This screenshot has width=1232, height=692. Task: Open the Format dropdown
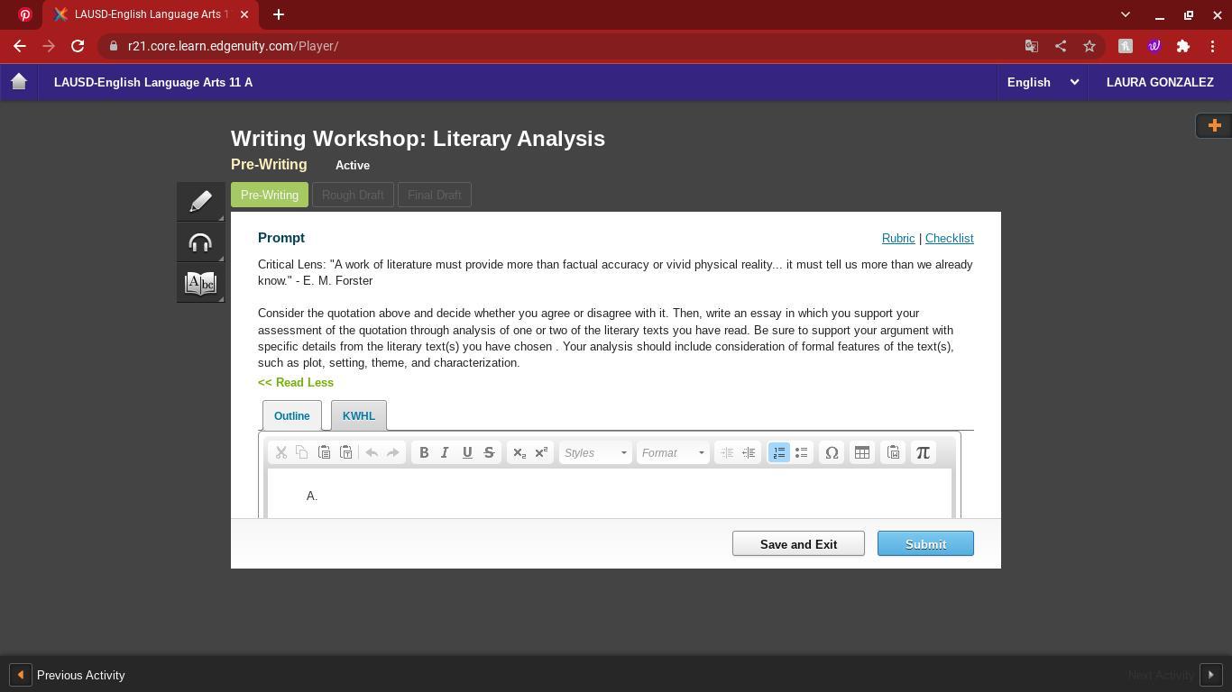click(x=673, y=452)
